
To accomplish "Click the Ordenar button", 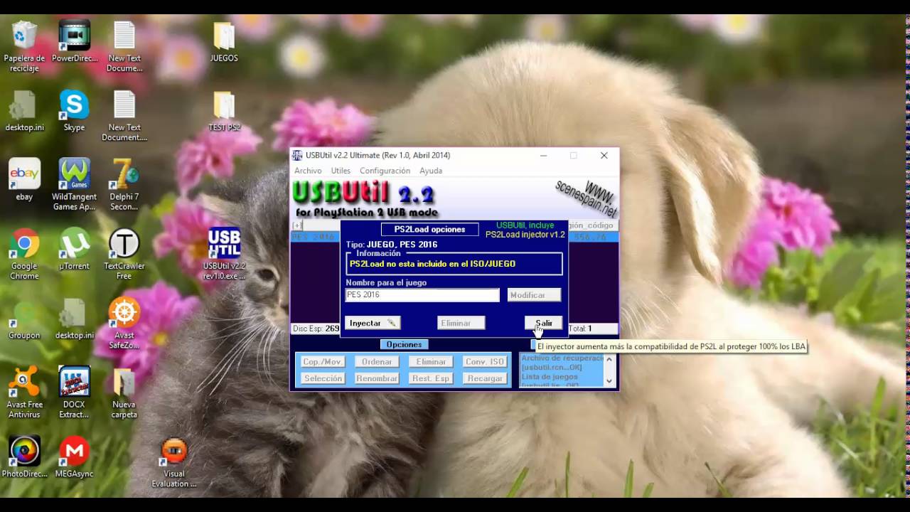I will (x=377, y=361).
